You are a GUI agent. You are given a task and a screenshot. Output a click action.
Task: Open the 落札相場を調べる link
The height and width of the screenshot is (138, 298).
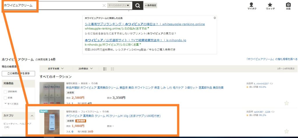click(x=272, y=59)
